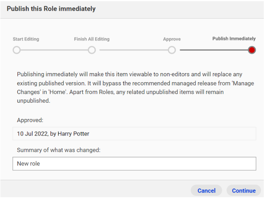Viewport: 265px width, 198px height.
Task: Place cursor after 'New role' text
Action: pos(40,164)
